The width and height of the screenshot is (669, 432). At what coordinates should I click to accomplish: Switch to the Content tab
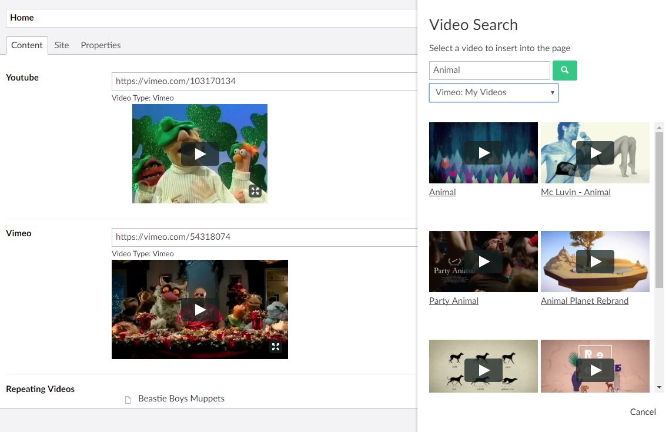point(27,45)
